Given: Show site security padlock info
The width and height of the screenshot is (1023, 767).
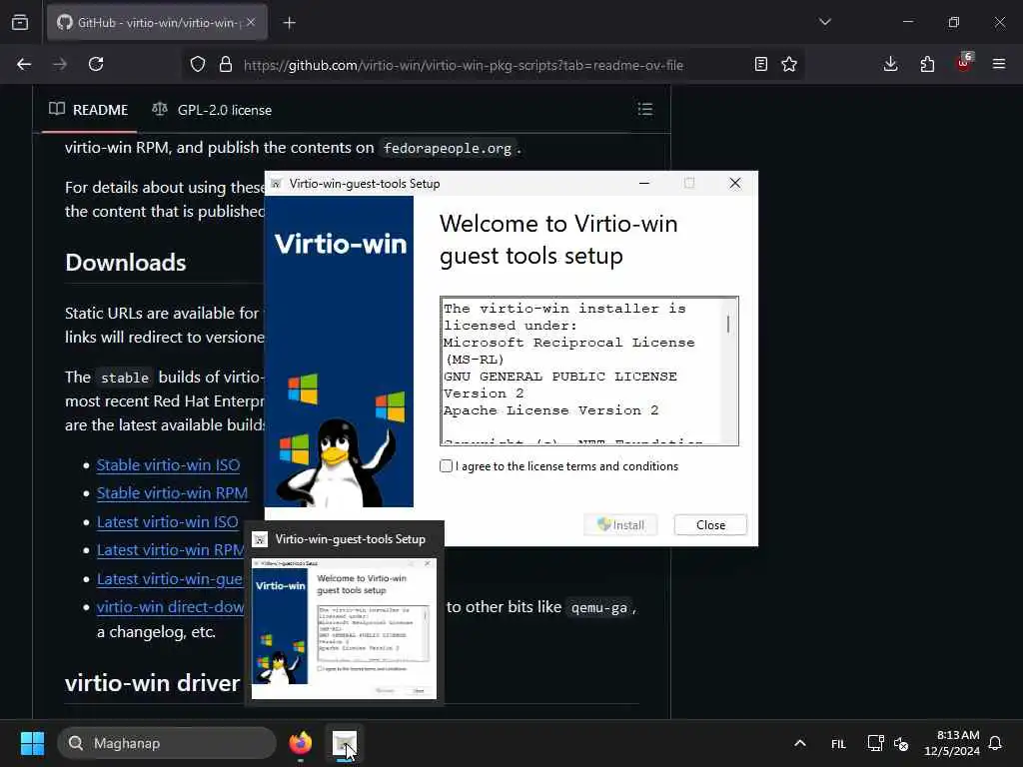Looking at the screenshot, I should (x=226, y=64).
